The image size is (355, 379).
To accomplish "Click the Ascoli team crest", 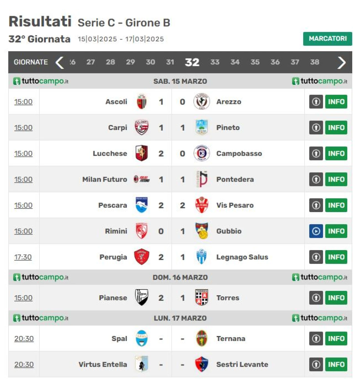I will (x=141, y=101).
